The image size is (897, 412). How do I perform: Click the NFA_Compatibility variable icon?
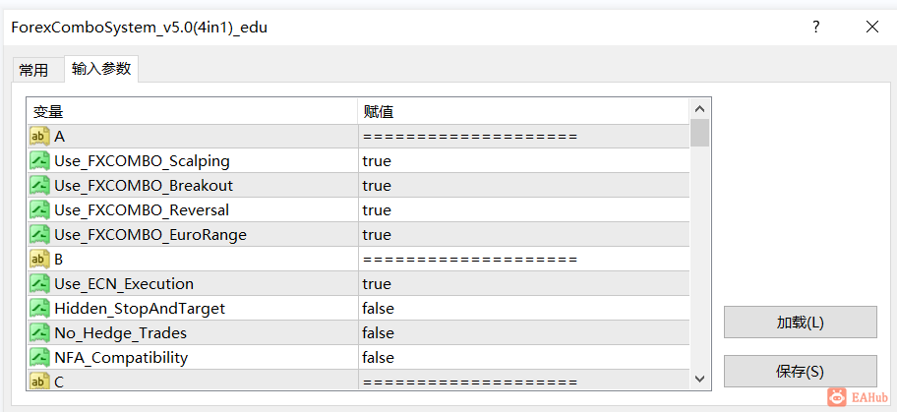pyautogui.click(x=39, y=358)
